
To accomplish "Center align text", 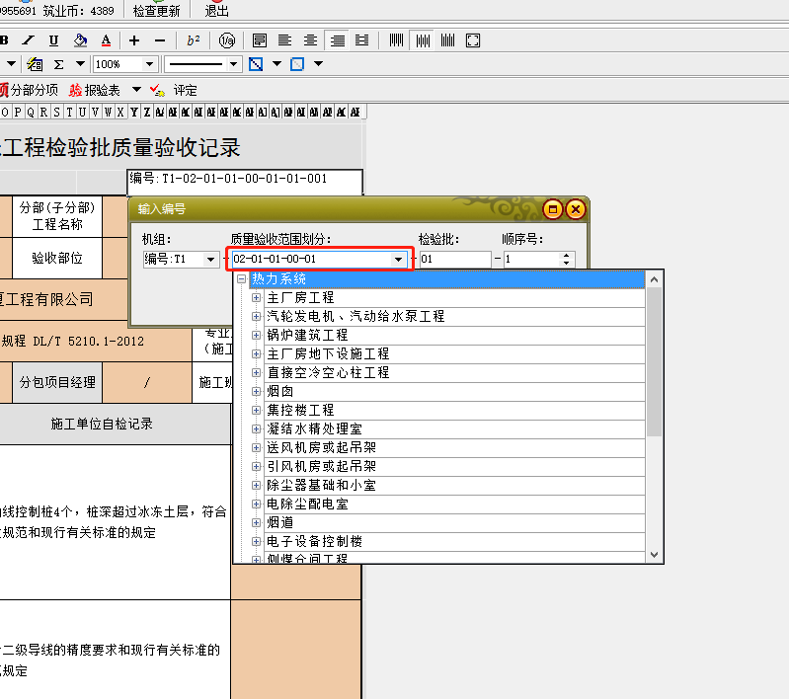I will (x=310, y=40).
